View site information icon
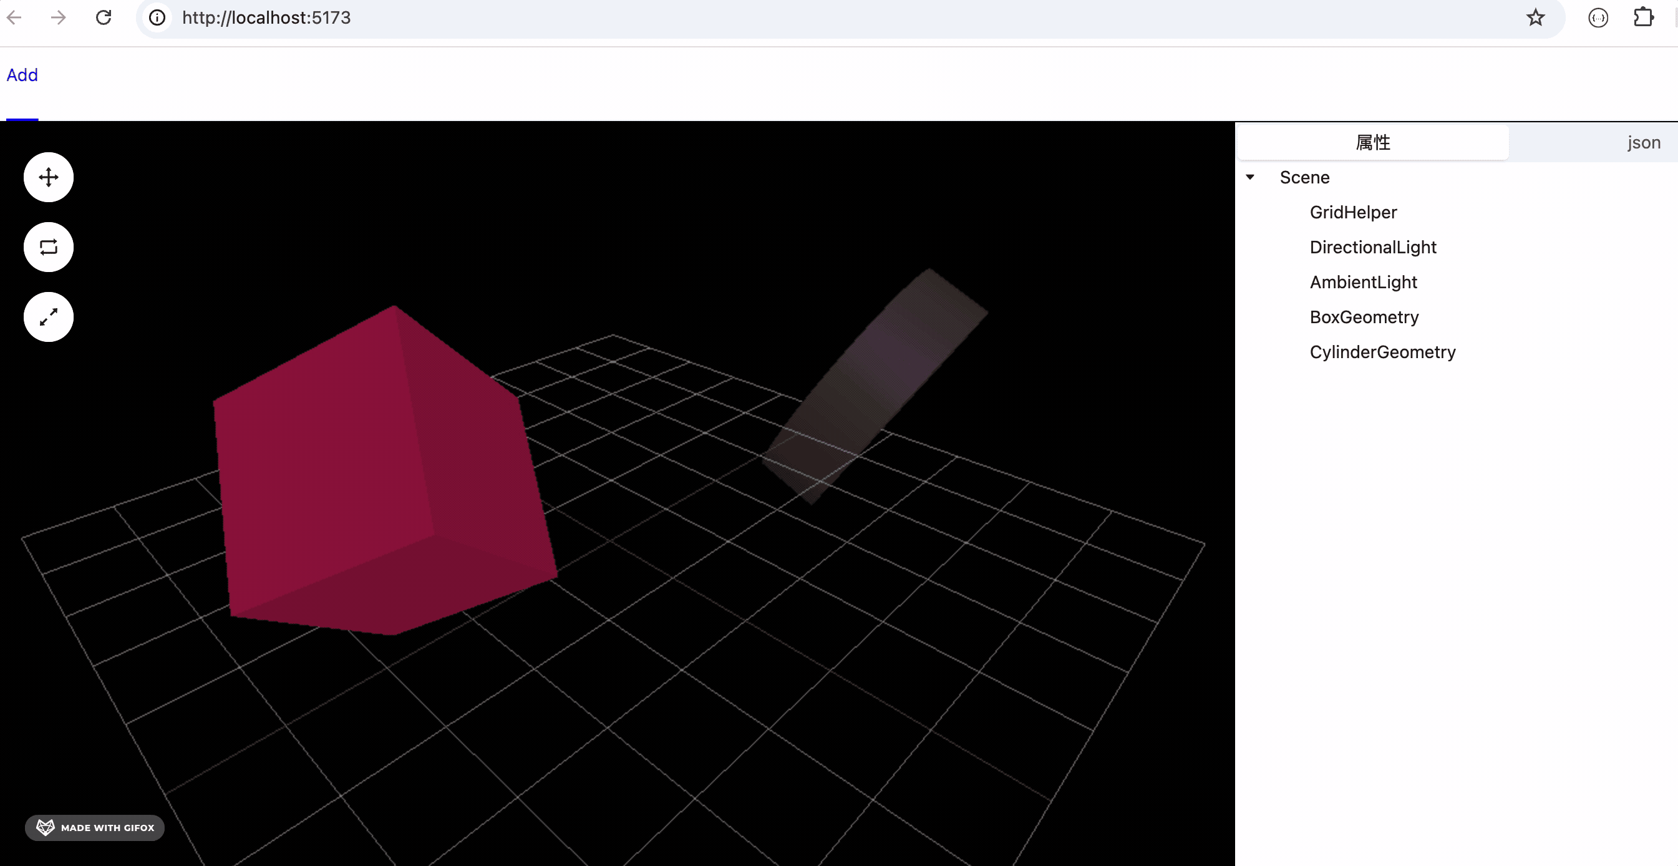This screenshot has width=1678, height=866. pyautogui.click(x=157, y=17)
